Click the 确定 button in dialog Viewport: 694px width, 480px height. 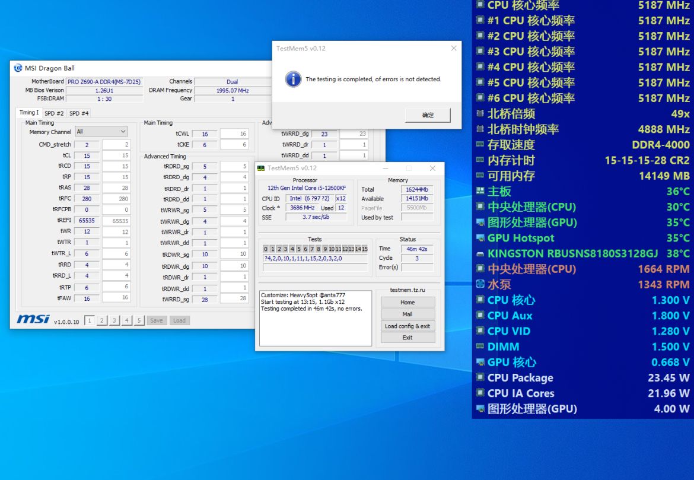pos(428,115)
